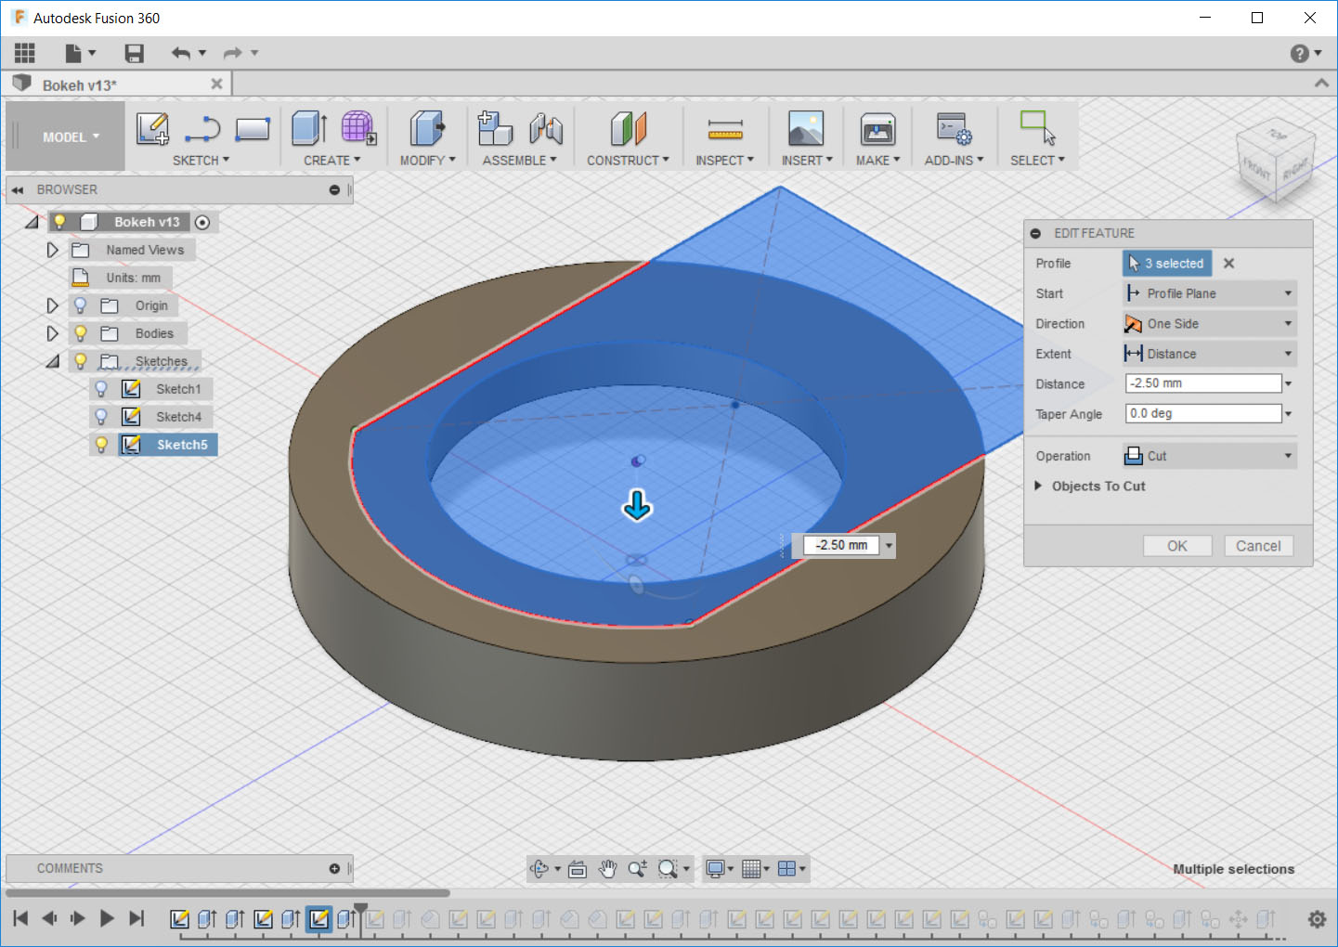Open the Scripts and Add-Ins icon

[955, 129]
